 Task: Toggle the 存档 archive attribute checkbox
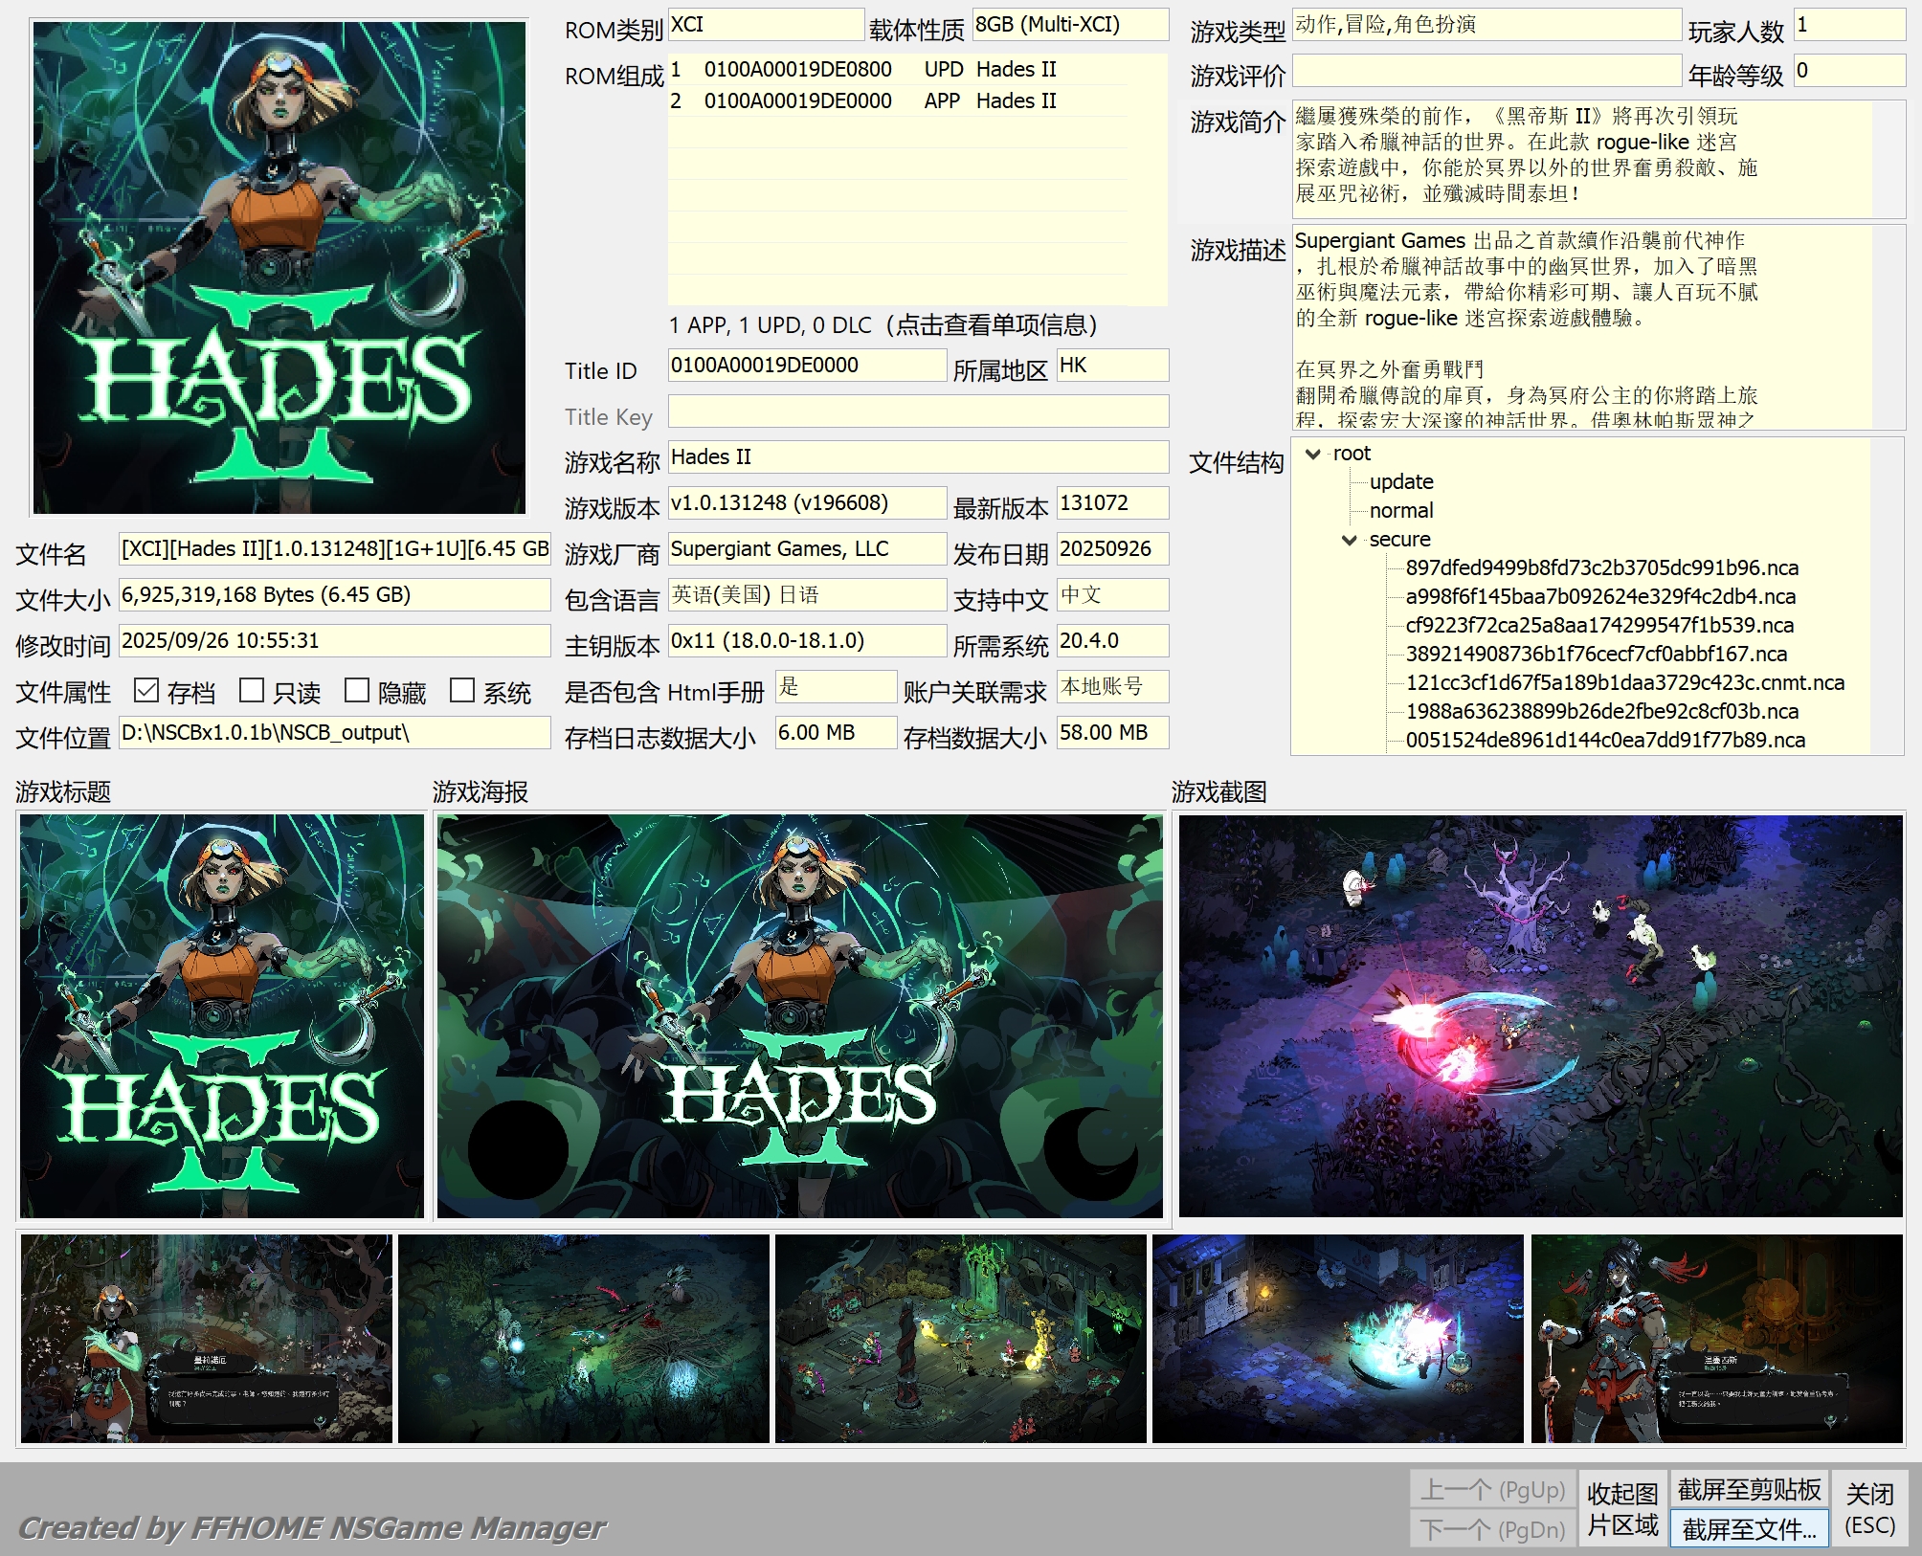[146, 690]
